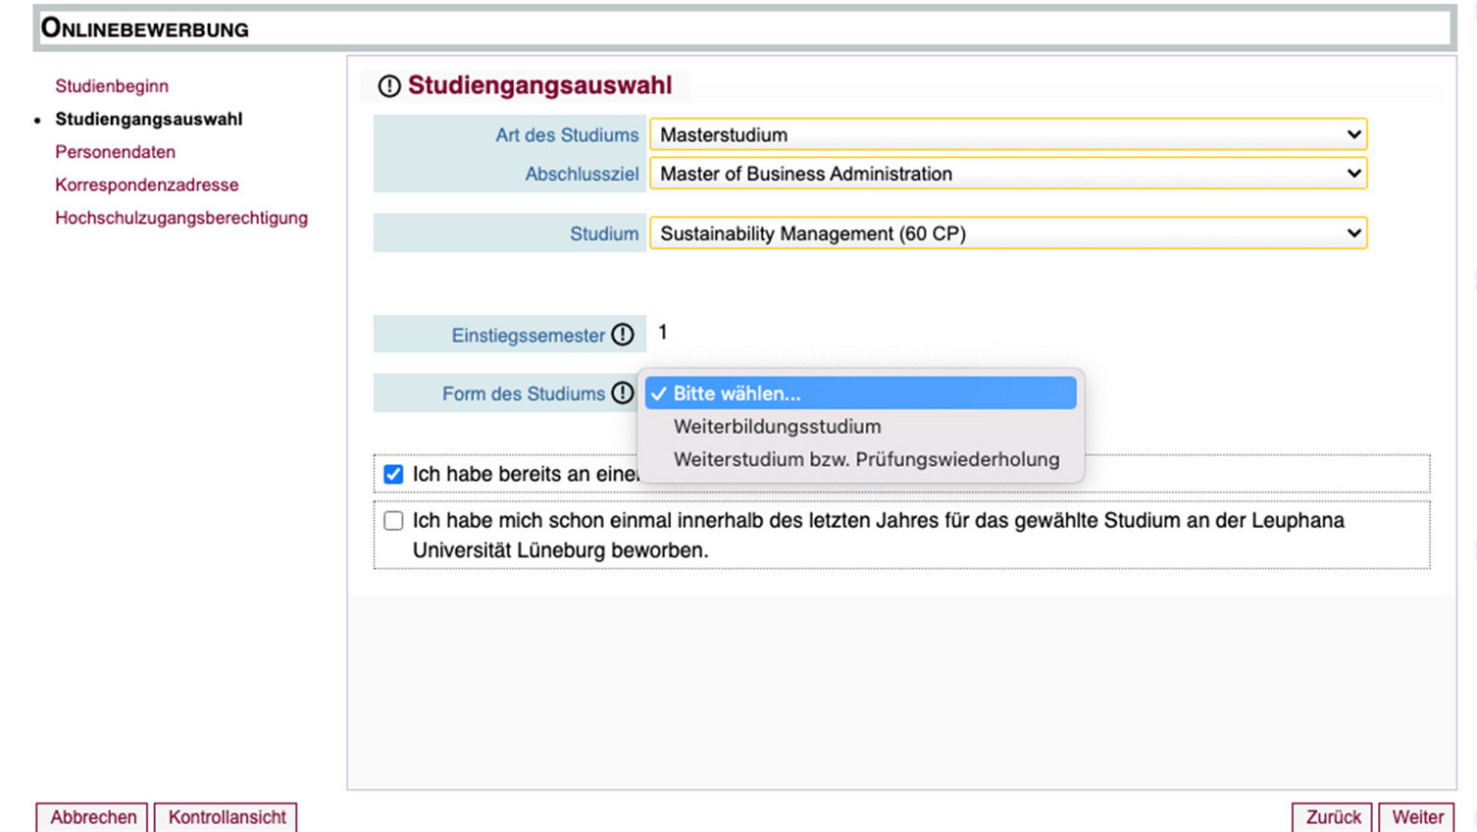Viewport: 1477px width, 832px height.
Task: Select Weiterstudium bzw. Prüfungswiederholung option
Action: click(x=866, y=459)
